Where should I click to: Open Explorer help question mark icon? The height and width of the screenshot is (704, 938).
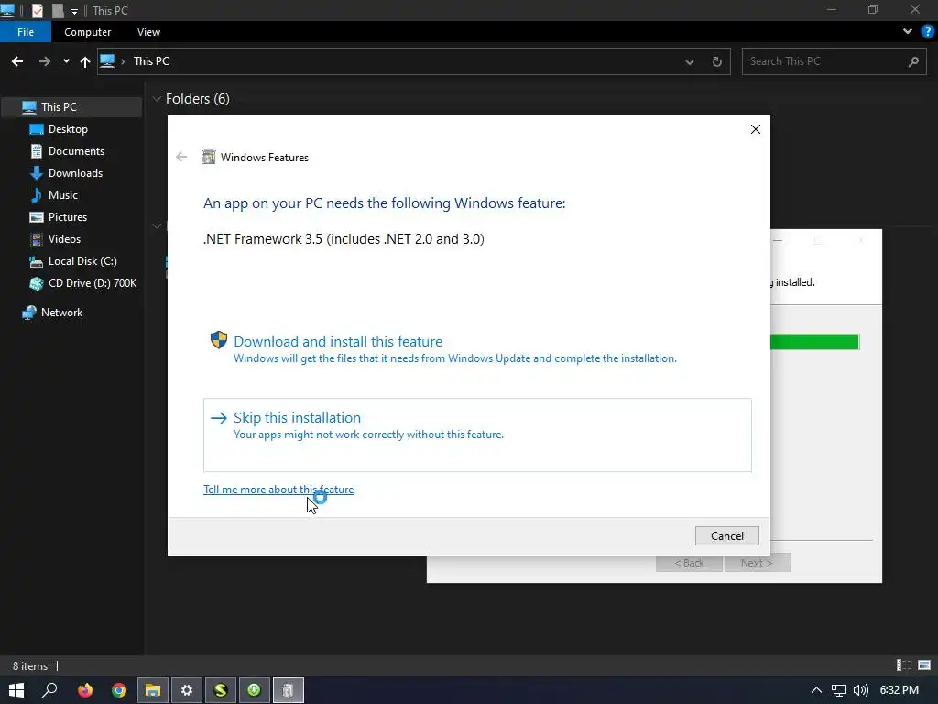point(928,31)
